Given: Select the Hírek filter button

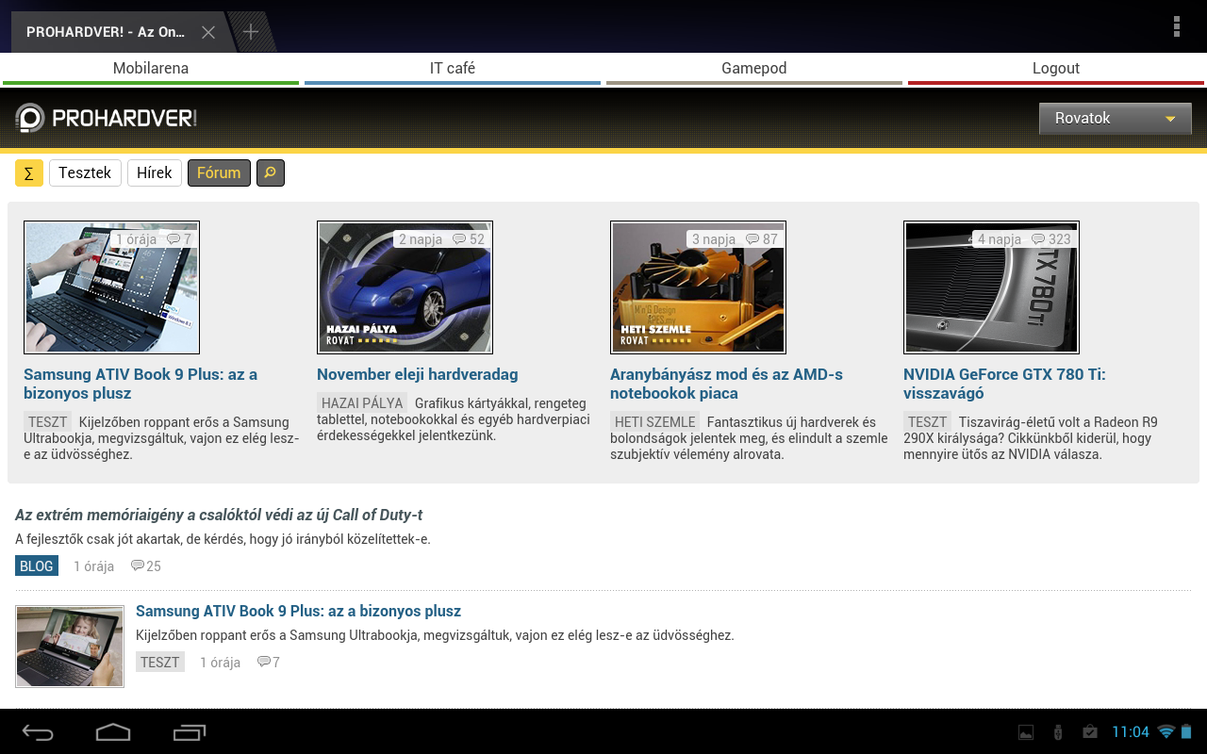Looking at the screenshot, I should click(155, 173).
